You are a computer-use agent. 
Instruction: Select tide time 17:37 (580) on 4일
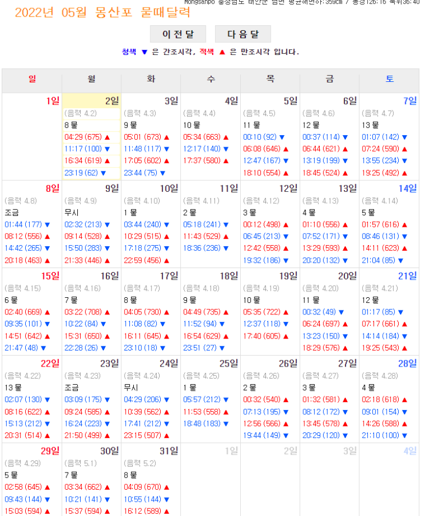click(x=202, y=160)
